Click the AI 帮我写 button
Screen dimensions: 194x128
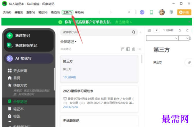pyautogui.click(x=29, y=58)
